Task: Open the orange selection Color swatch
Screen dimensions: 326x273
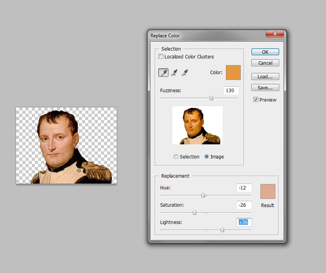Action: pos(233,73)
